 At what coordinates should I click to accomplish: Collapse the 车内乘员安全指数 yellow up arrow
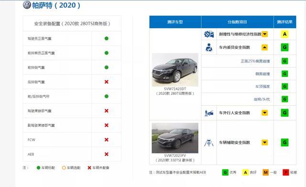(264, 47)
